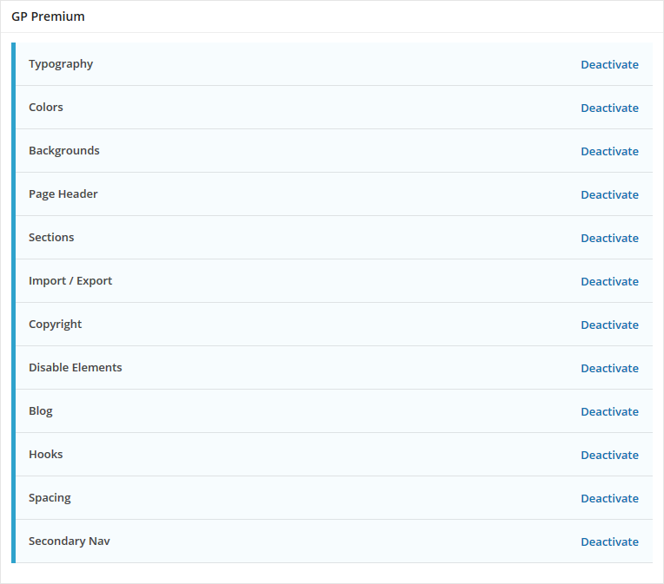The image size is (664, 584).
Task: Deactivate the Sections module
Action: [x=609, y=239]
